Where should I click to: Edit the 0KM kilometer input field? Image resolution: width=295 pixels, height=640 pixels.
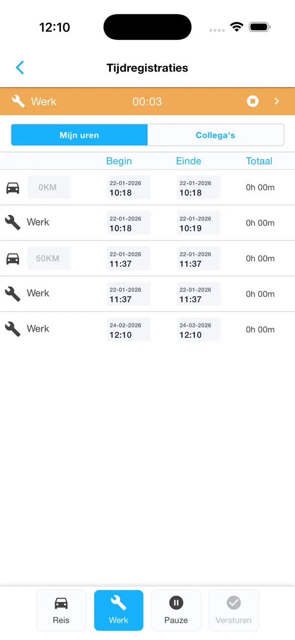[49, 188]
